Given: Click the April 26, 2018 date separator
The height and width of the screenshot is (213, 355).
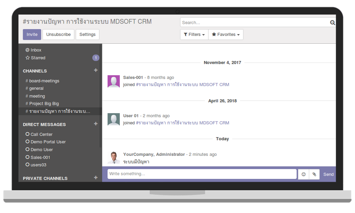Looking at the screenshot, I should click(x=222, y=101).
